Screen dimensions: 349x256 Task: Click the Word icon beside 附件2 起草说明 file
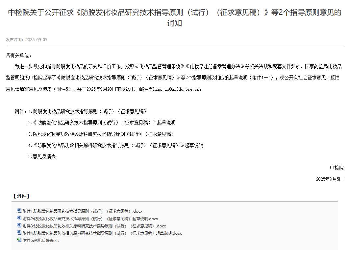19,218
